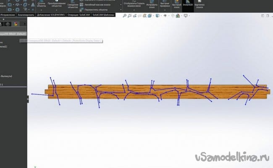Open the DisplayManager appearance tab in the sidebar
This screenshot has width=273, height=168.
pos(16,24)
